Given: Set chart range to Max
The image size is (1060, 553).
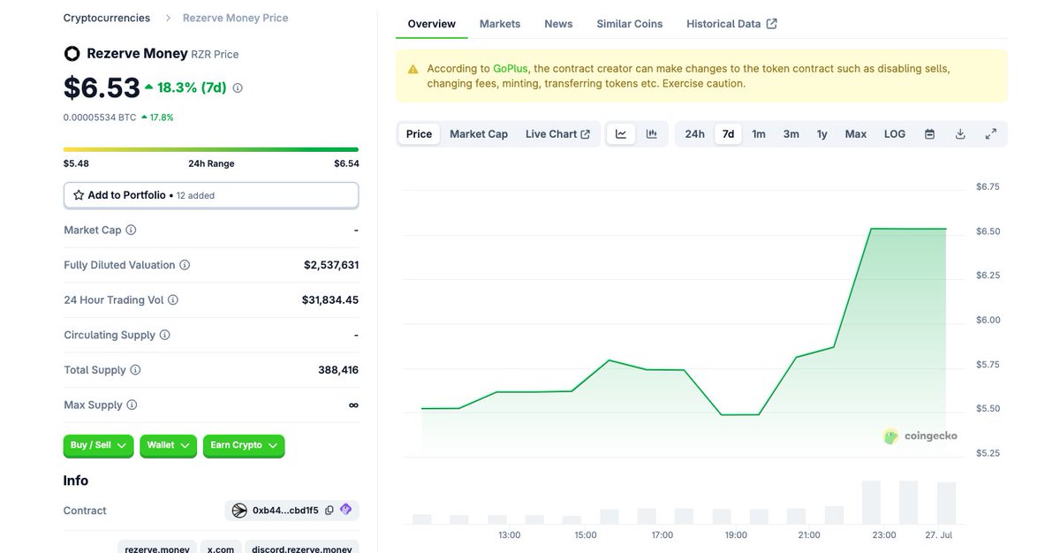Looking at the screenshot, I should [856, 134].
